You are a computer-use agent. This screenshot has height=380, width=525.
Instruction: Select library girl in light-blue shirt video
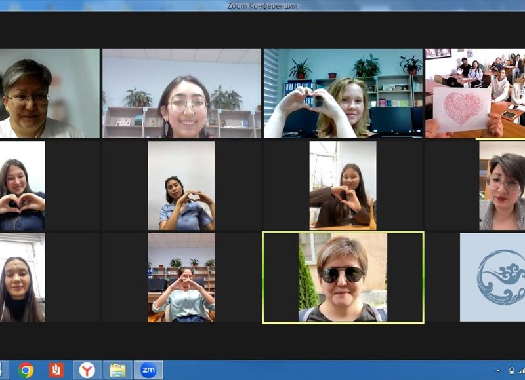[x=181, y=277]
